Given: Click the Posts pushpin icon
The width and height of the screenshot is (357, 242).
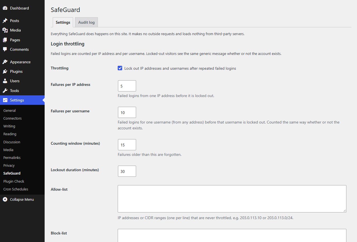Looking at the screenshot, I should (x=5, y=21).
